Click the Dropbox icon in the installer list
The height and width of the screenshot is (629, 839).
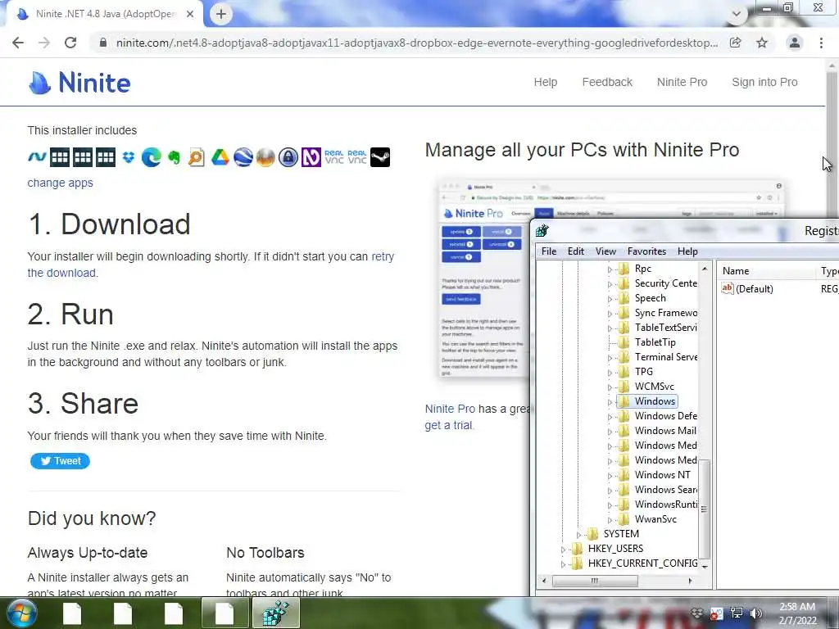129,157
